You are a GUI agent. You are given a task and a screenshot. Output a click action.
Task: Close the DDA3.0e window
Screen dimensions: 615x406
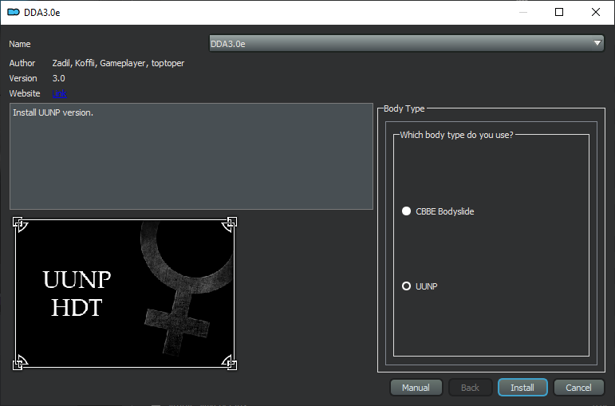pos(595,12)
